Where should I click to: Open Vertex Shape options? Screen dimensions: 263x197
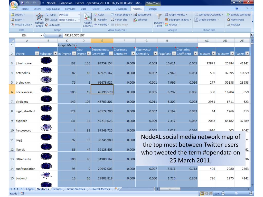pyautogui.click(x=121, y=15)
